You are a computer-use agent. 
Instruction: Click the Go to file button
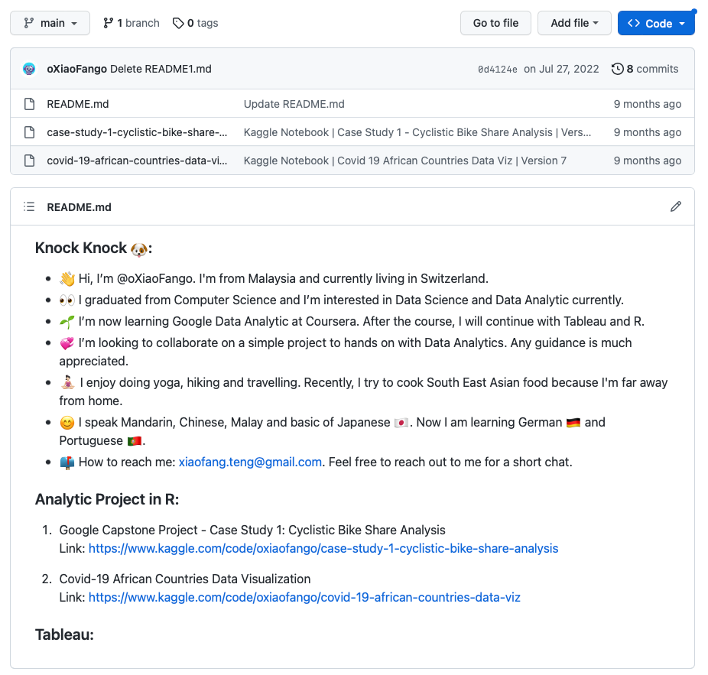[495, 23]
